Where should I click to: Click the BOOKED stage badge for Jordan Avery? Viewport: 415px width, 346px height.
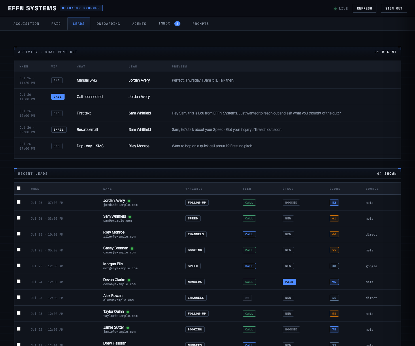[291, 203]
